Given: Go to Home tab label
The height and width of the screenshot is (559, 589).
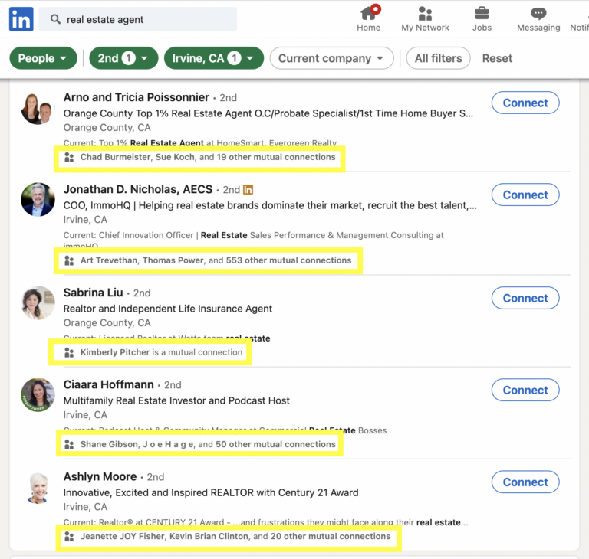Looking at the screenshot, I should point(368,28).
